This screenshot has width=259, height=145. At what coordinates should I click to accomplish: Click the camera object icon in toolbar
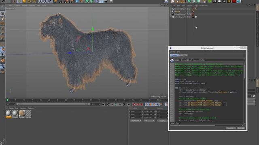(x=106, y=2)
